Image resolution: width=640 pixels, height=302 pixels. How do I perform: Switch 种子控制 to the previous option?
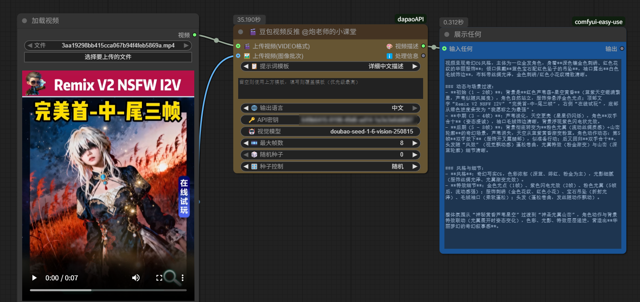[x=245, y=166]
